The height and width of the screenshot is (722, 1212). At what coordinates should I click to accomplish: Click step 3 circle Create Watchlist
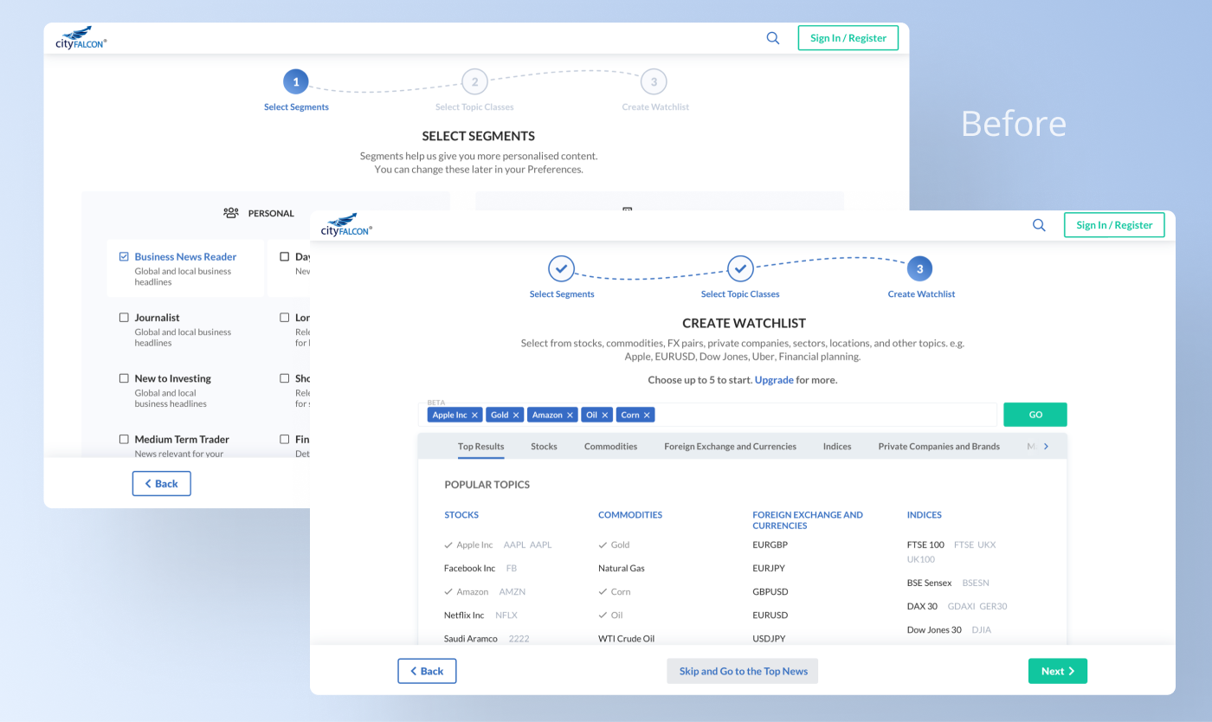919,268
